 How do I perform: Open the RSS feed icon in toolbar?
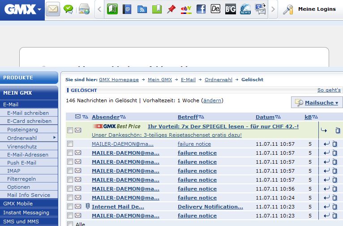tap(142, 9)
